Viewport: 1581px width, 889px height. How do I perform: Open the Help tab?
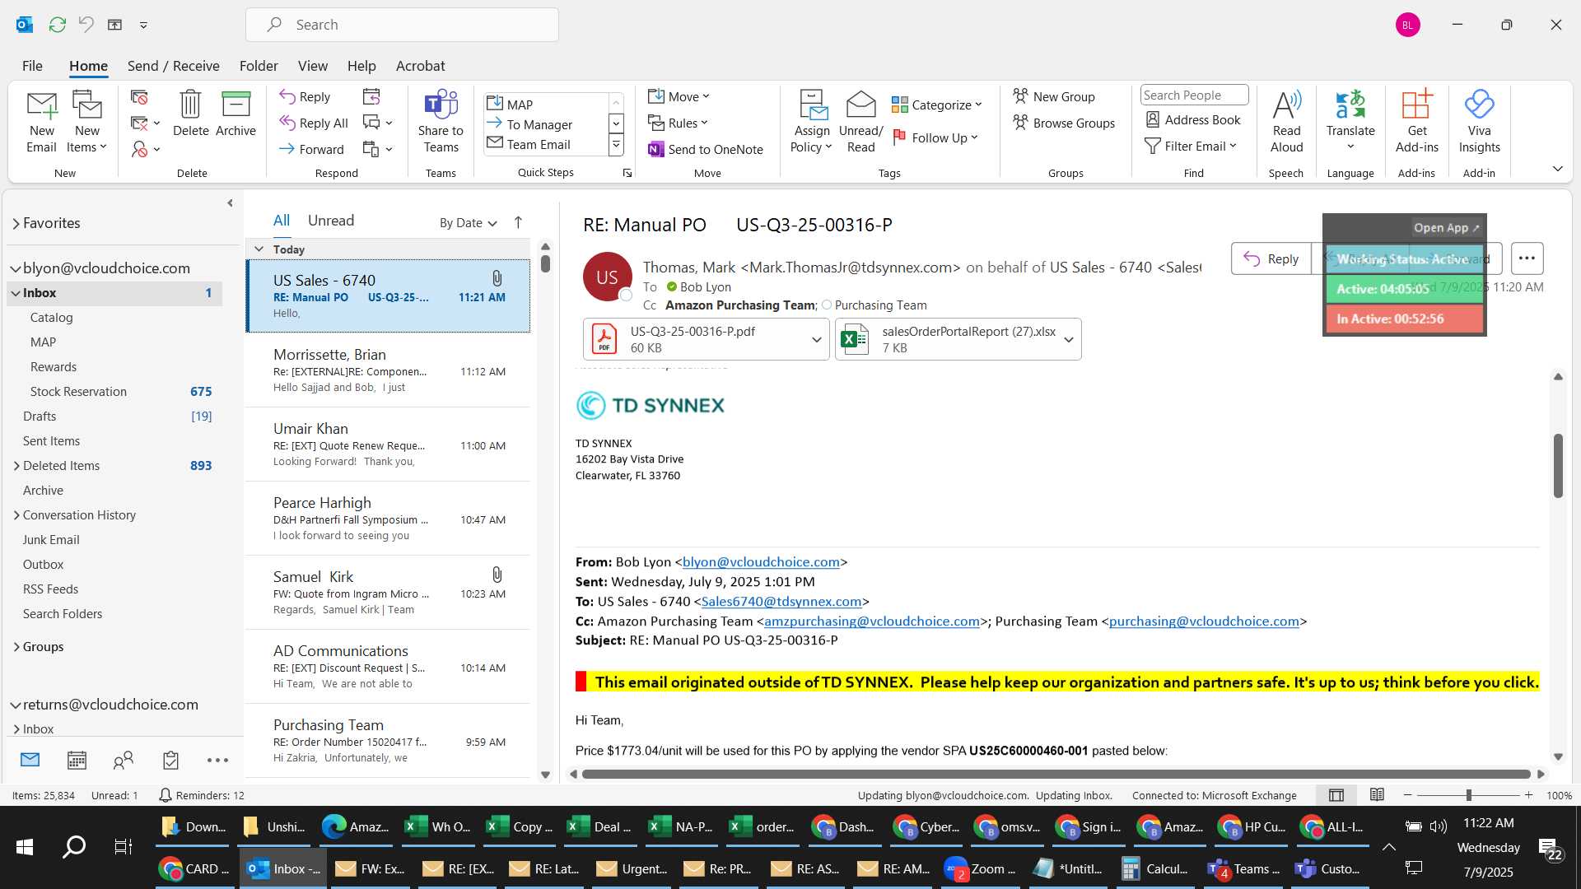[x=361, y=66]
